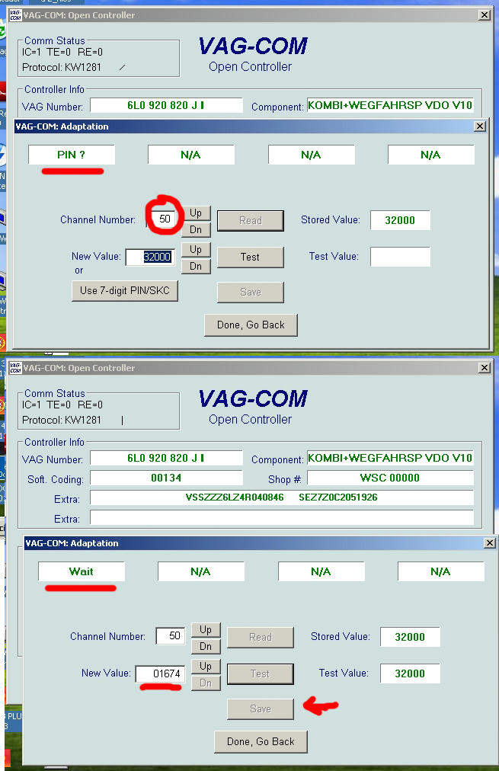Focus Channel Number field in lower Adaptation dialog
This screenshot has height=771, width=499.
point(171,635)
